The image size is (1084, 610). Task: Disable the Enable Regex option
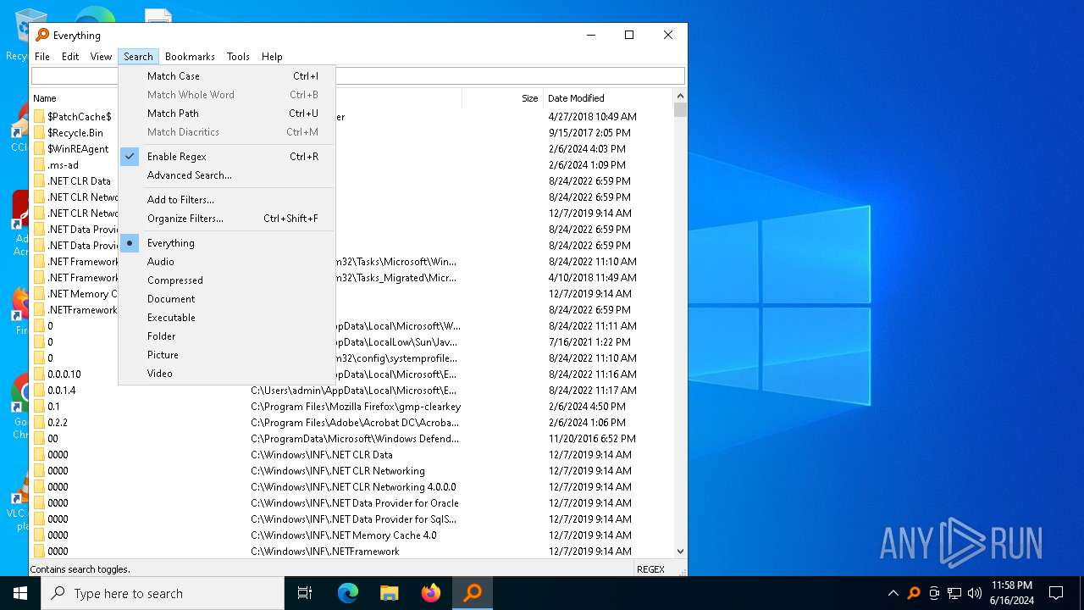227,156
